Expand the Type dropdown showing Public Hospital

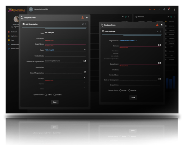(x=85, y=50)
